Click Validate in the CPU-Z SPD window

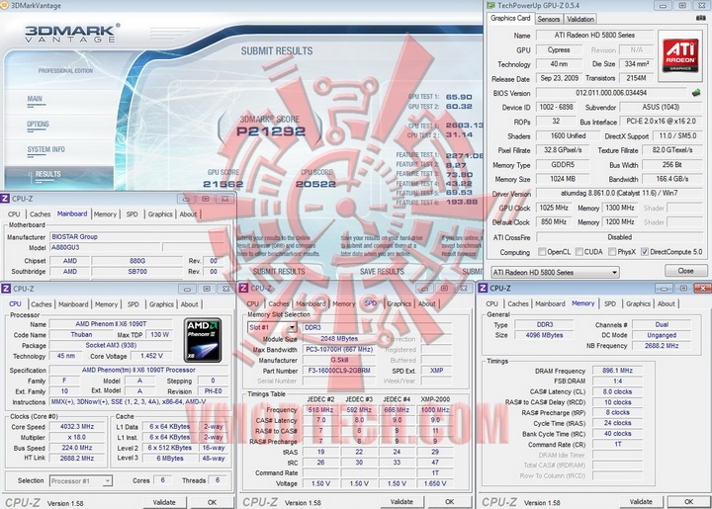tap(401, 502)
